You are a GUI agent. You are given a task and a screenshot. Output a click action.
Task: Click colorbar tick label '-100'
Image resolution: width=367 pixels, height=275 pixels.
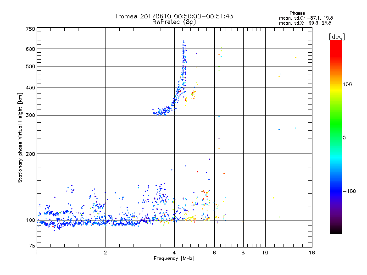349,191
